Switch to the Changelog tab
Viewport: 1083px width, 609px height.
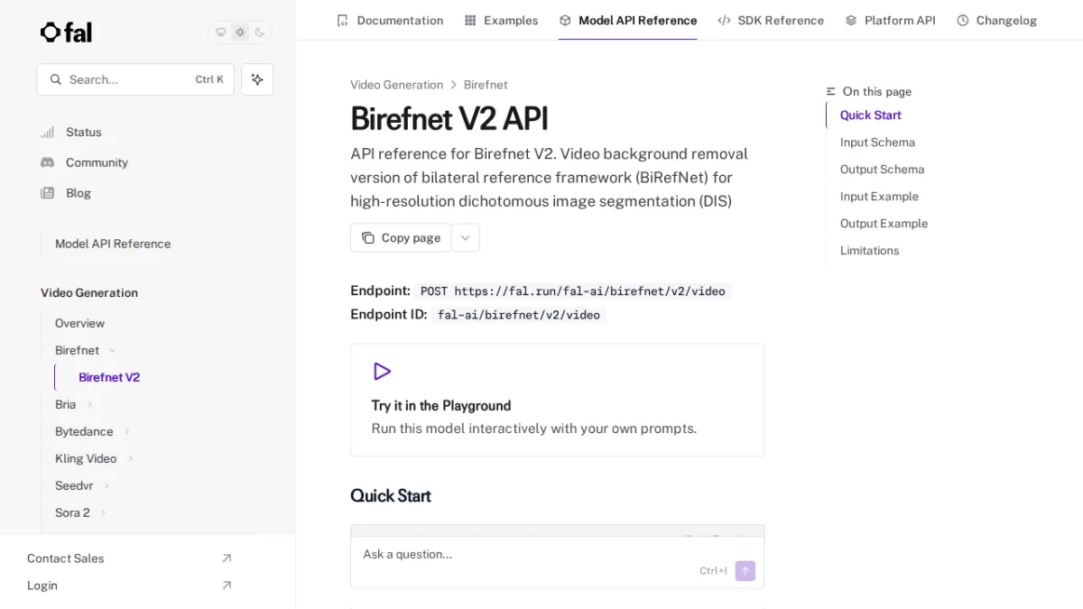(x=996, y=20)
